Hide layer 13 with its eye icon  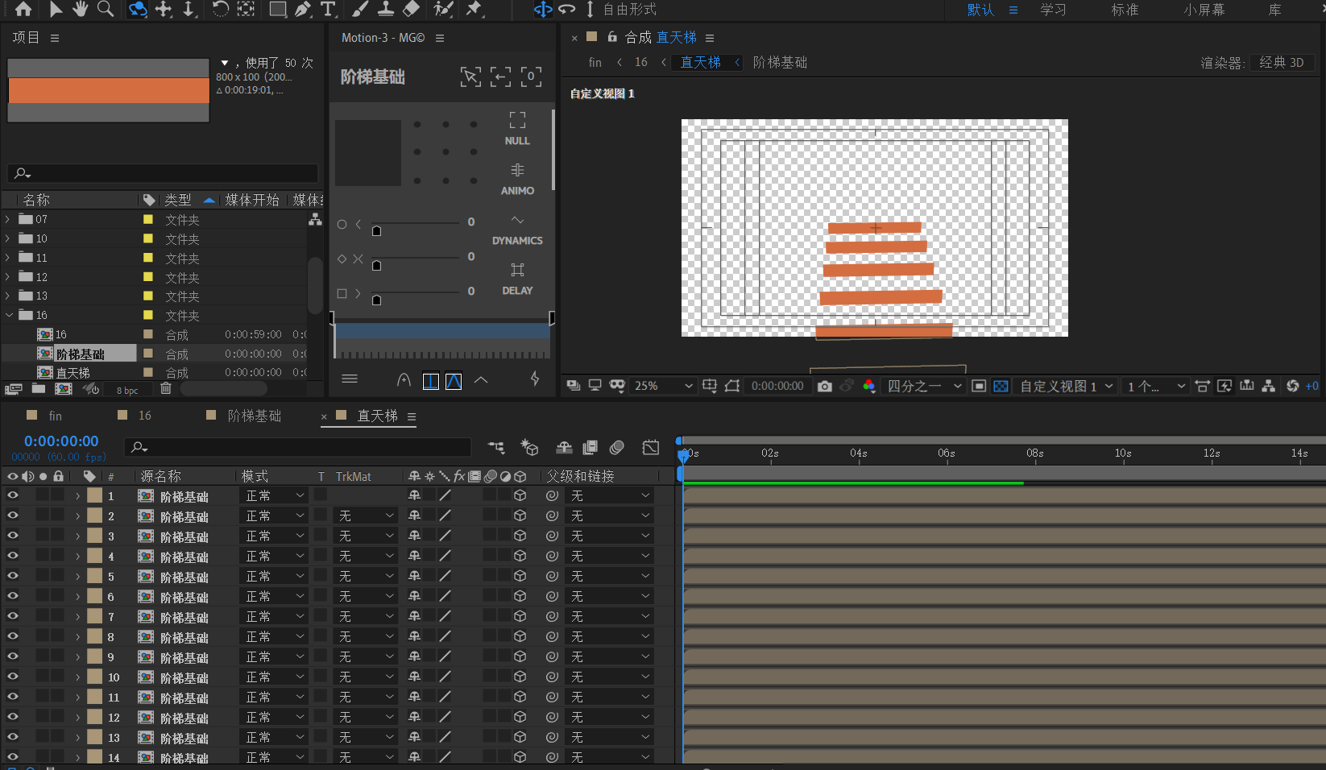[x=13, y=737]
